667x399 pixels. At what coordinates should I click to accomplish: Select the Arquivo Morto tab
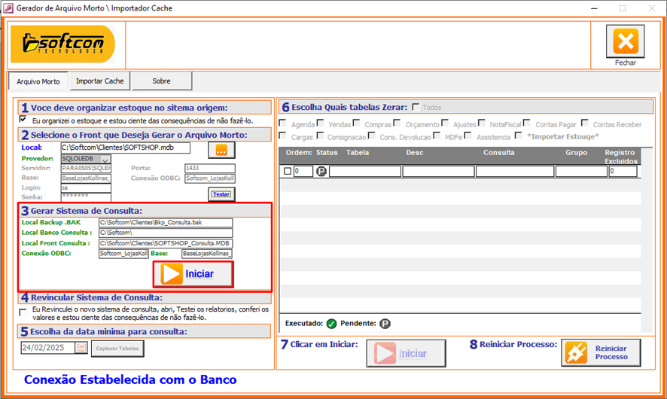(x=38, y=81)
